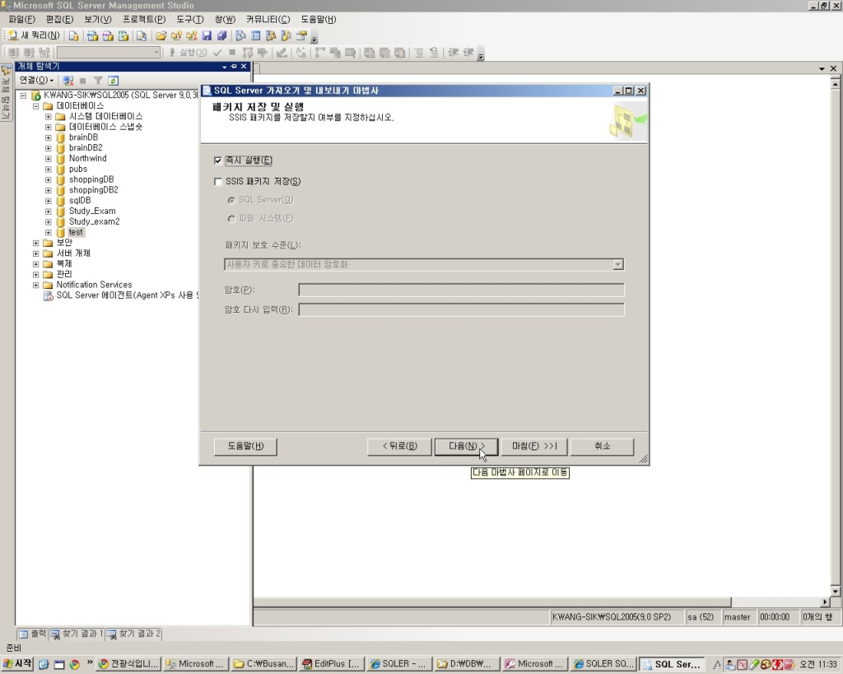Start an Analysis Services DMX query

pyautogui.click(x=108, y=36)
